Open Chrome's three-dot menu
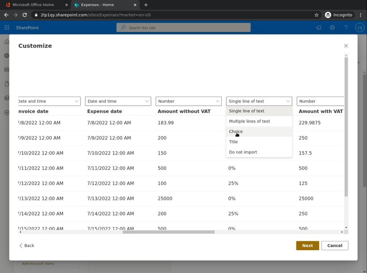Image resolution: width=367 pixels, height=273 pixels. point(361,15)
